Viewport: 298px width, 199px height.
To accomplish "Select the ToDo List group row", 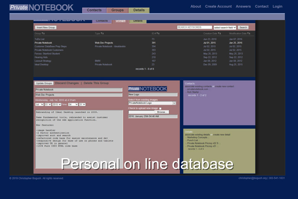I will [144, 39].
